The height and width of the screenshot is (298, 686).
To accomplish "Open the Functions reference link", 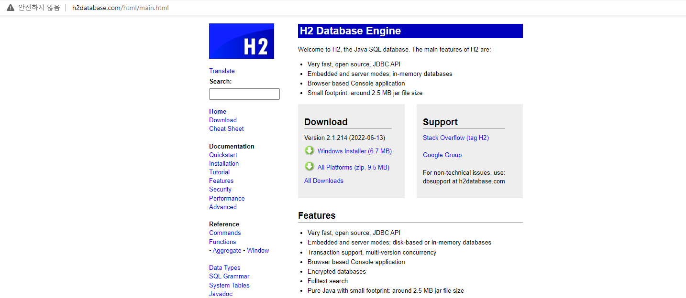I will 222,242.
